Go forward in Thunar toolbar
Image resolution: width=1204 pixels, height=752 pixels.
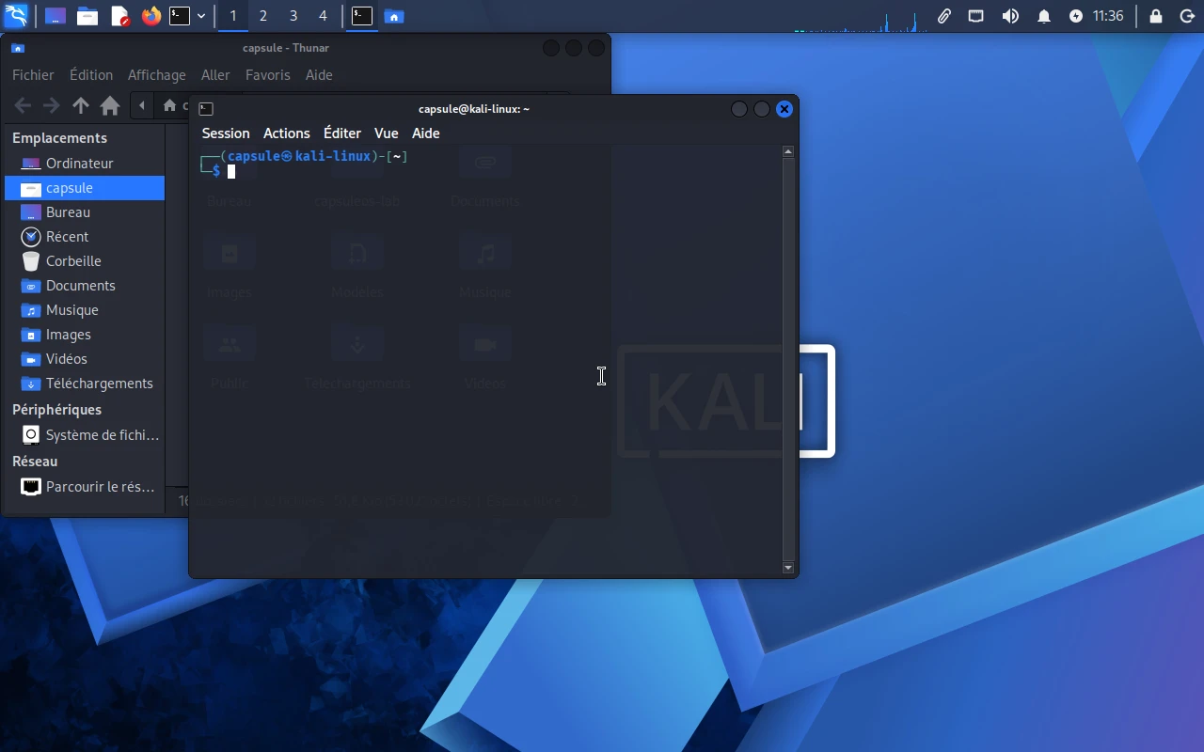52,105
